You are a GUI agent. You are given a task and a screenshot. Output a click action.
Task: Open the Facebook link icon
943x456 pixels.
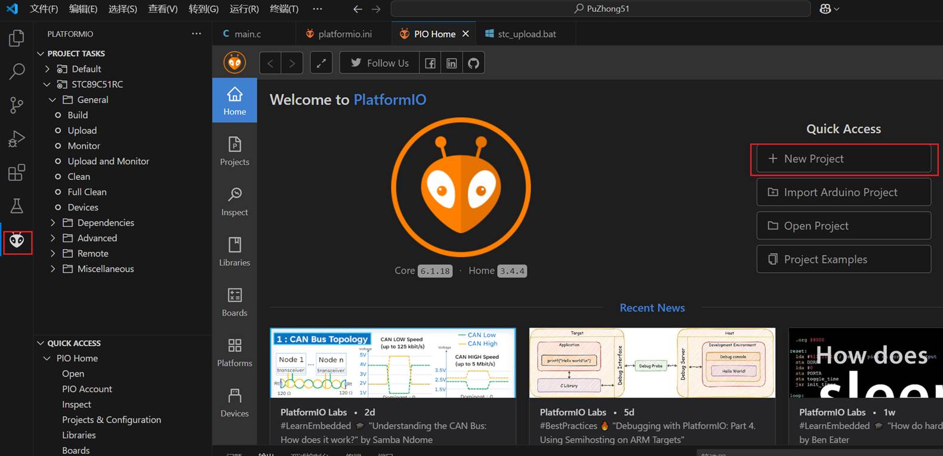(x=430, y=63)
